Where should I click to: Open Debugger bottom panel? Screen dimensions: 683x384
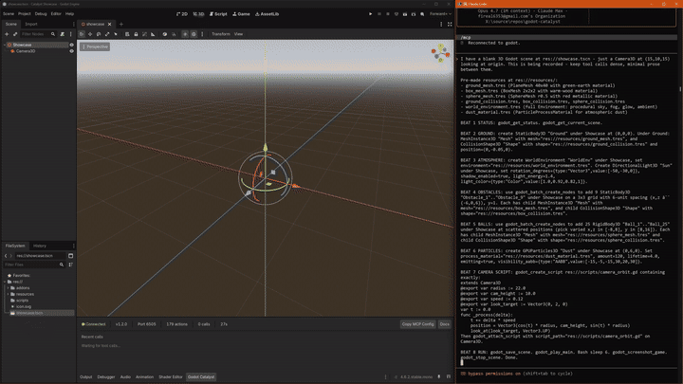pyautogui.click(x=106, y=377)
